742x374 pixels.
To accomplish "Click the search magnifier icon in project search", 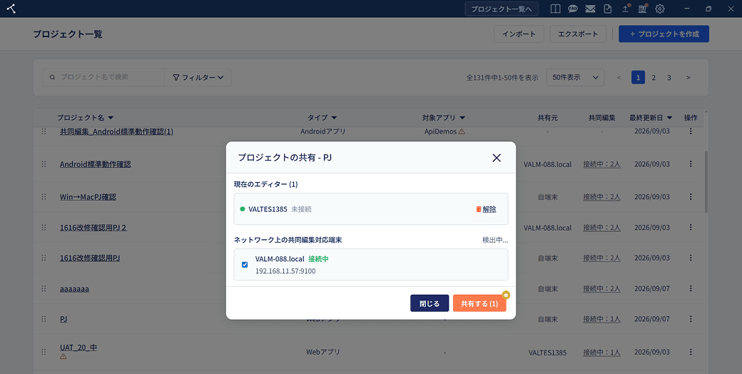I will (x=52, y=77).
